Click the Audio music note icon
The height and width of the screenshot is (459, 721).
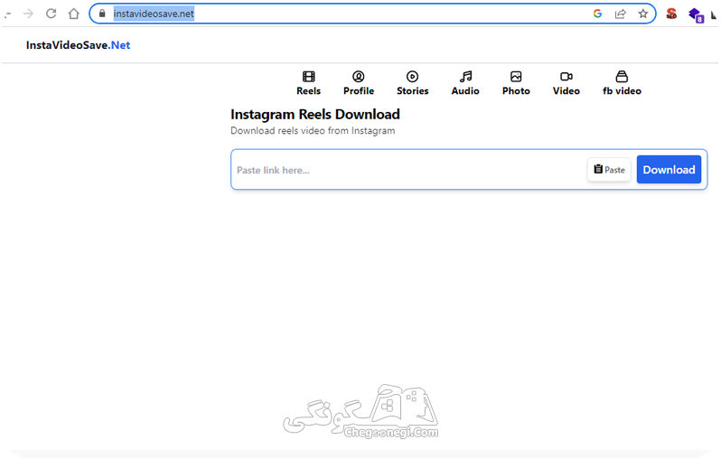(x=465, y=76)
